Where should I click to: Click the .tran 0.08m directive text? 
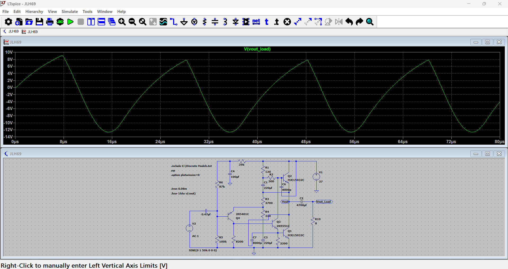pyautogui.click(x=179, y=189)
